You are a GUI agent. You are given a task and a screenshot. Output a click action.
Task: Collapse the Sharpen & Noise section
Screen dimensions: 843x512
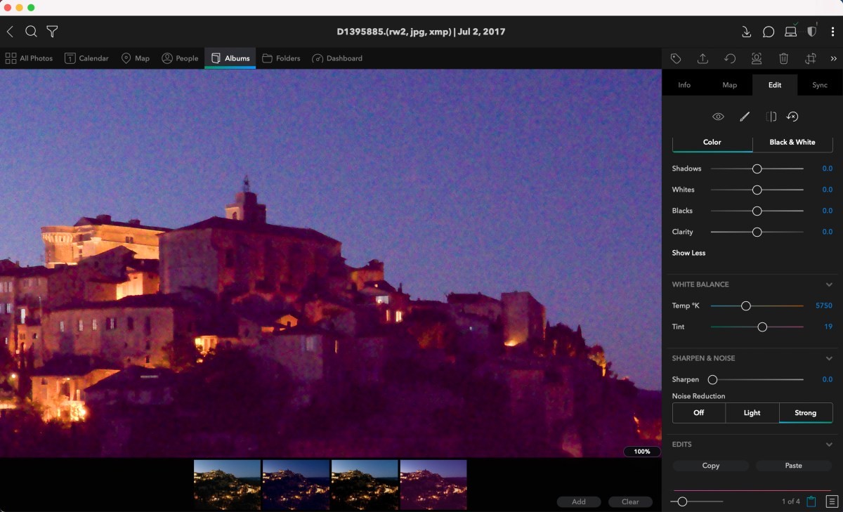(x=829, y=358)
